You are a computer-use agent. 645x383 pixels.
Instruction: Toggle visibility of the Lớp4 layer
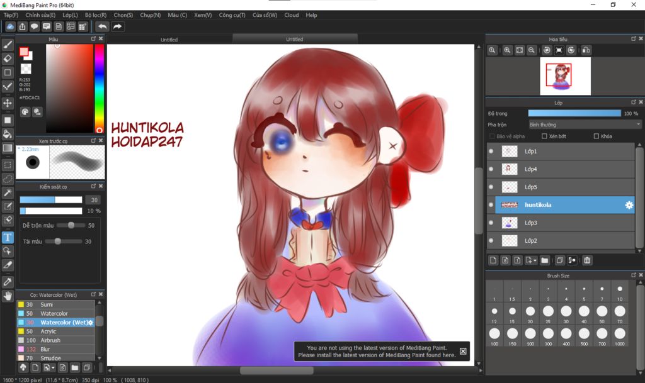pyautogui.click(x=491, y=169)
